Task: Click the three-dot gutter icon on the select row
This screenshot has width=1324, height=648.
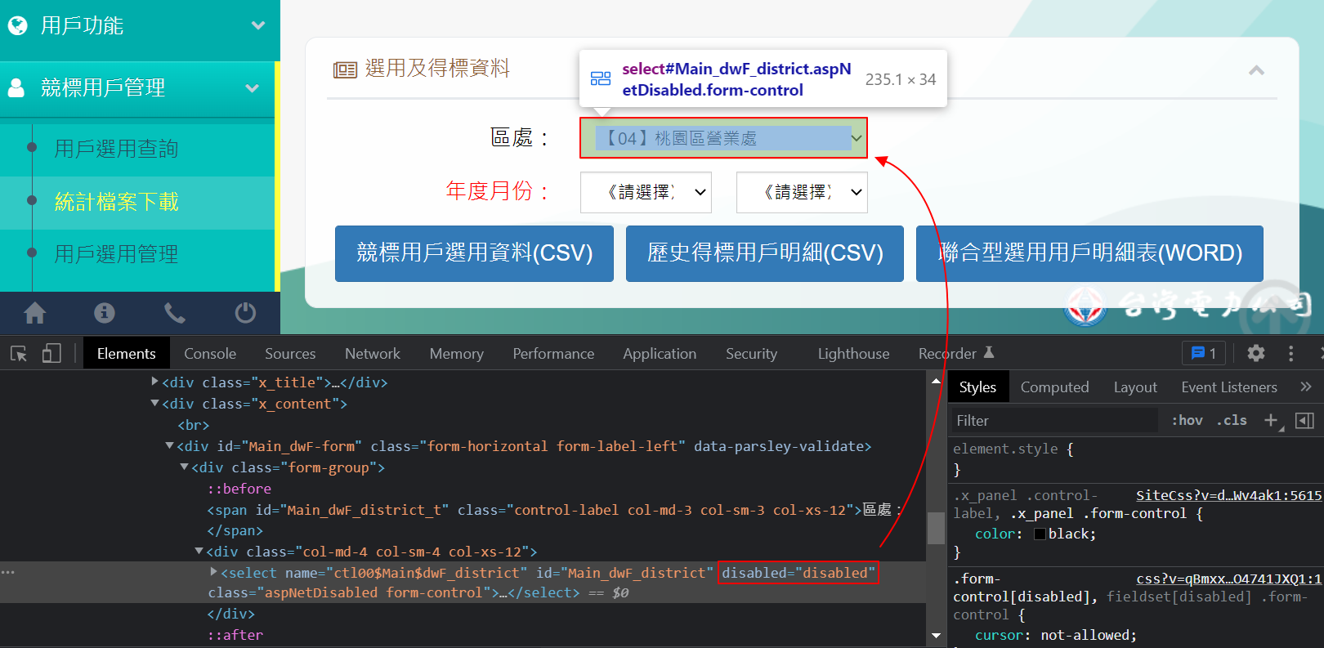Action: pos(8,572)
